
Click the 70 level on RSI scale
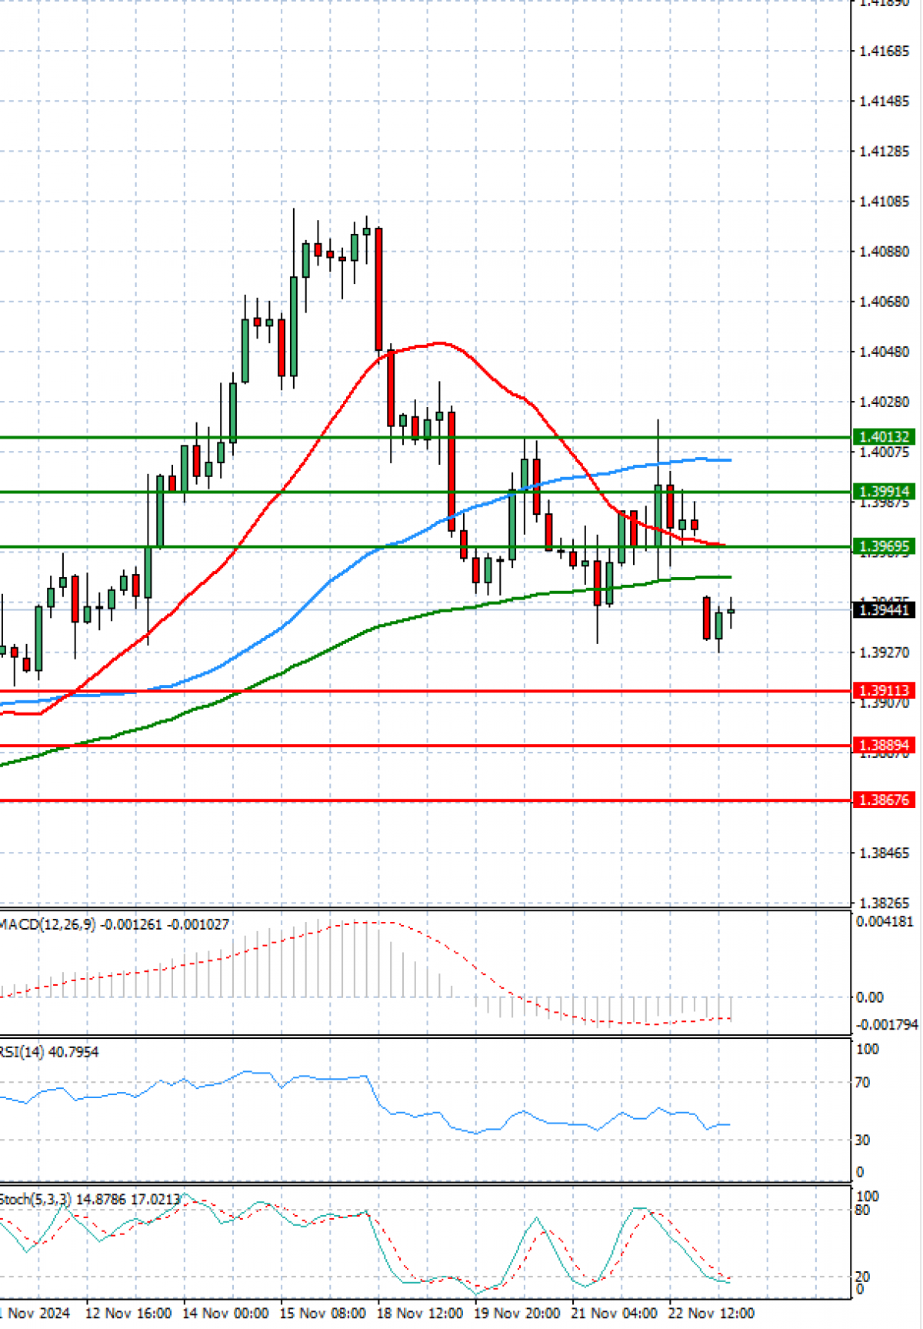tap(862, 1083)
